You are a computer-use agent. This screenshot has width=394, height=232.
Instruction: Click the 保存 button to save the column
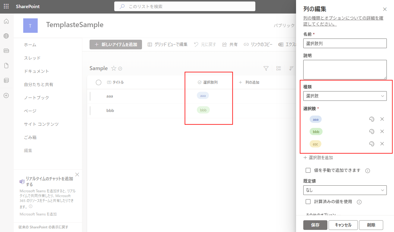(x=315, y=225)
